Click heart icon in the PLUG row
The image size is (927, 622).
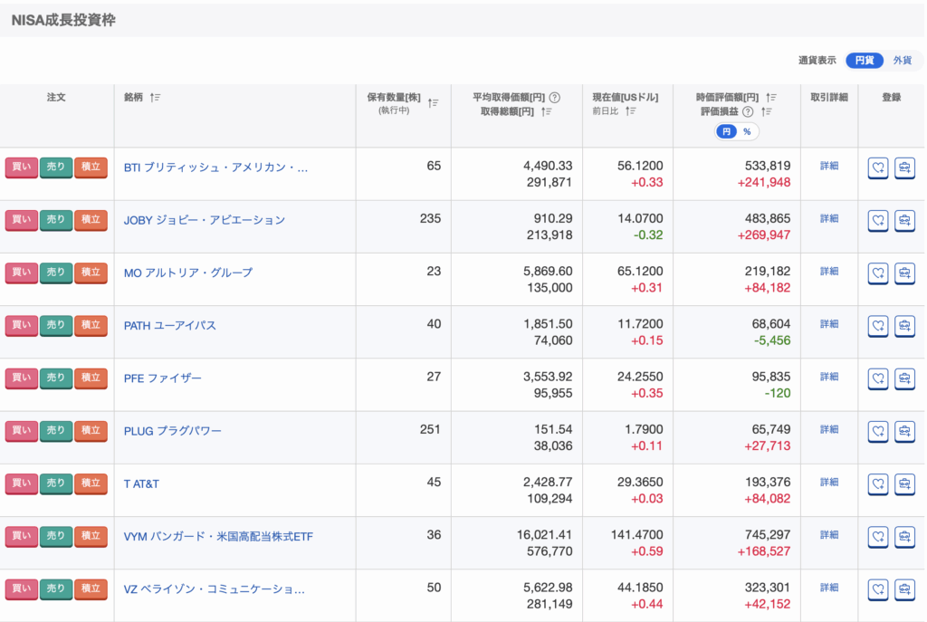tap(878, 431)
